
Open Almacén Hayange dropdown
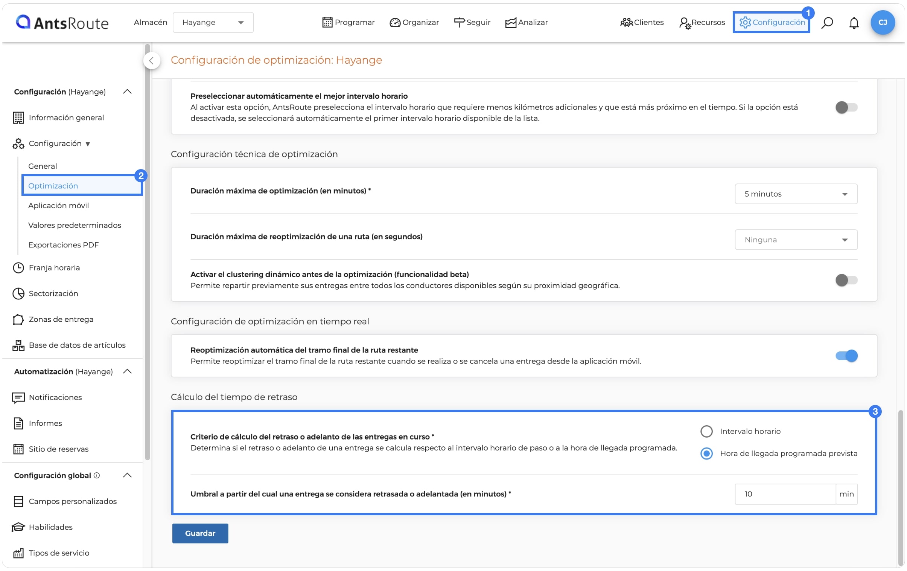[213, 23]
